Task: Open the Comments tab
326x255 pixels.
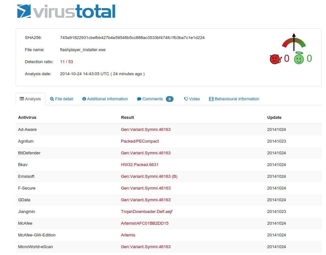Action: click(x=155, y=99)
